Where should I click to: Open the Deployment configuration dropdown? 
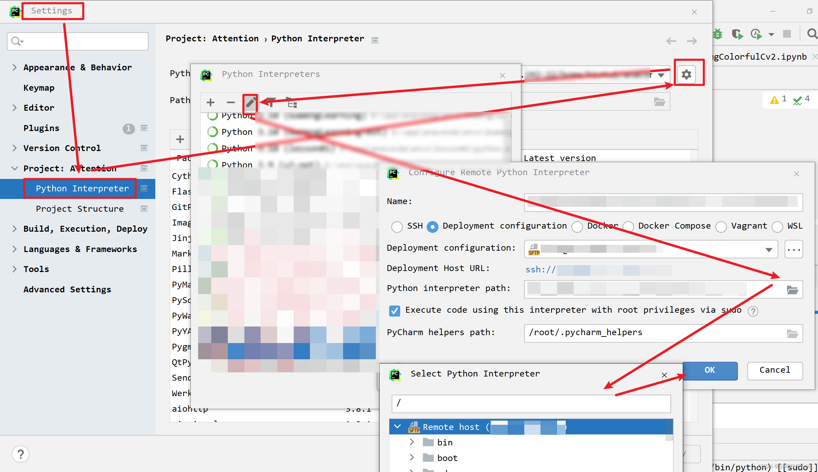769,250
